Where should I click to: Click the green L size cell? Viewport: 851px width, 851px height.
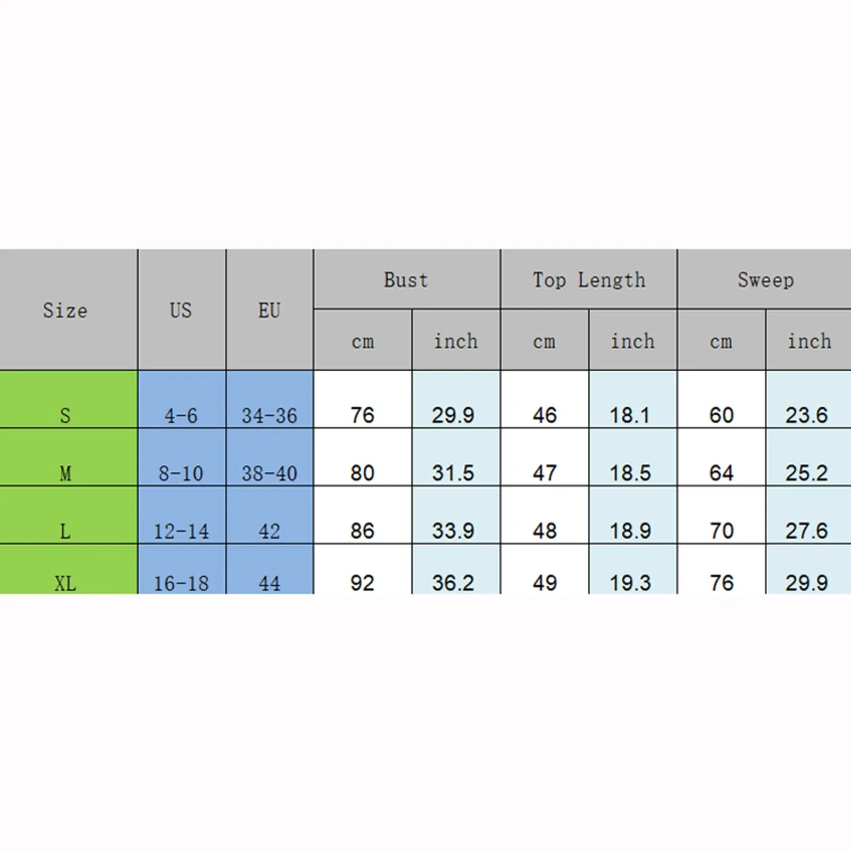69,515
